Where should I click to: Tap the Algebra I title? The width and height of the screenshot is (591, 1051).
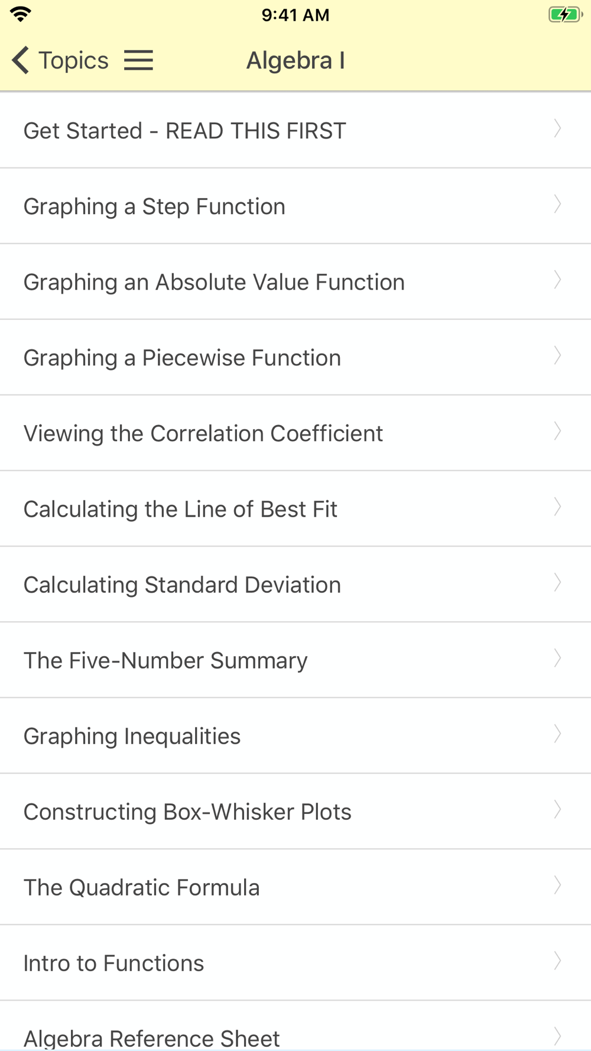[x=295, y=60]
